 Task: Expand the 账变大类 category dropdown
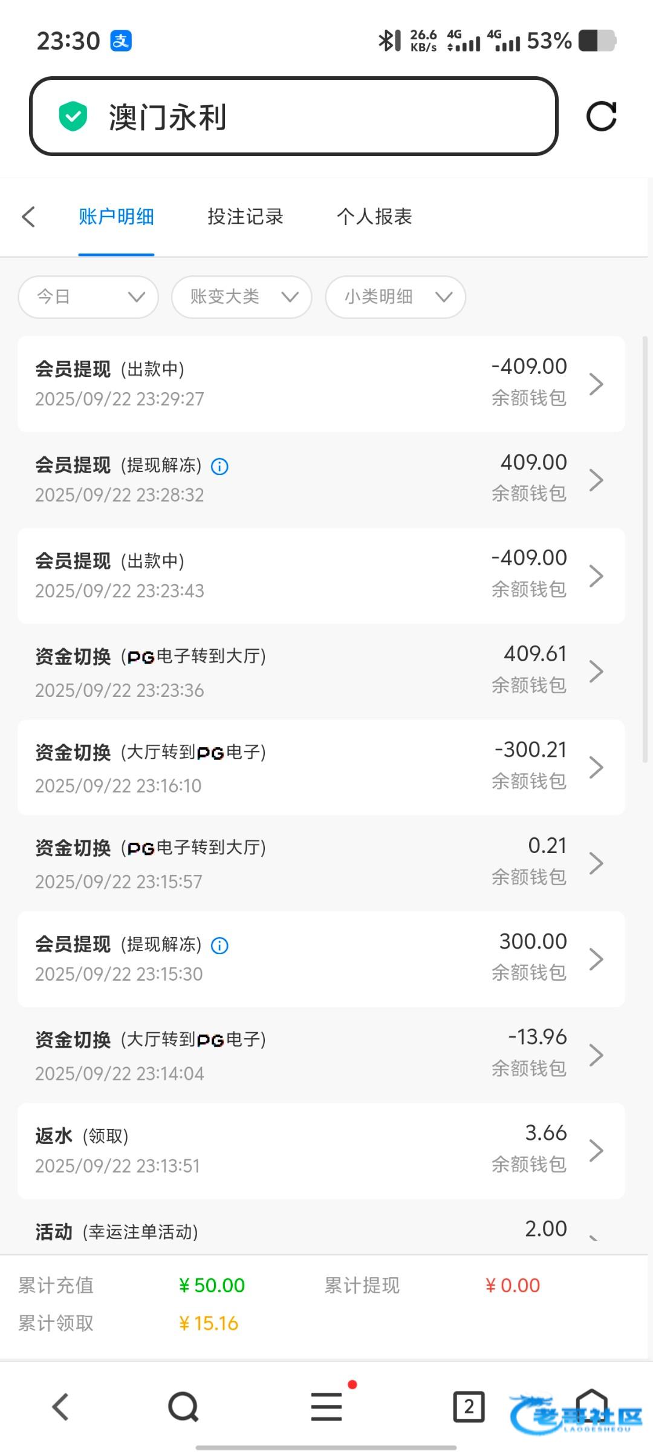[242, 296]
